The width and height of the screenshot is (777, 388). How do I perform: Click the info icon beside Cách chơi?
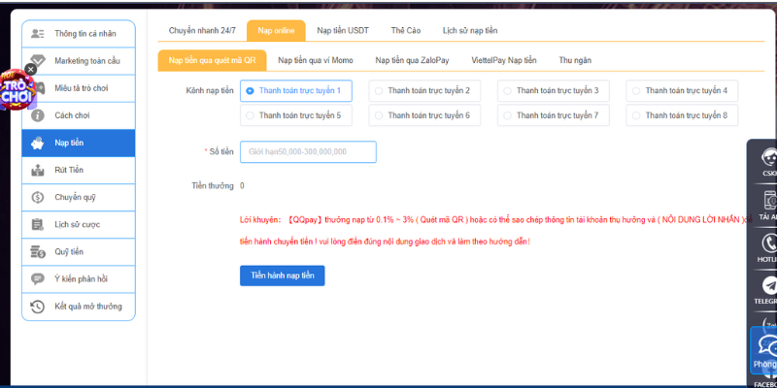pos(38,115)
